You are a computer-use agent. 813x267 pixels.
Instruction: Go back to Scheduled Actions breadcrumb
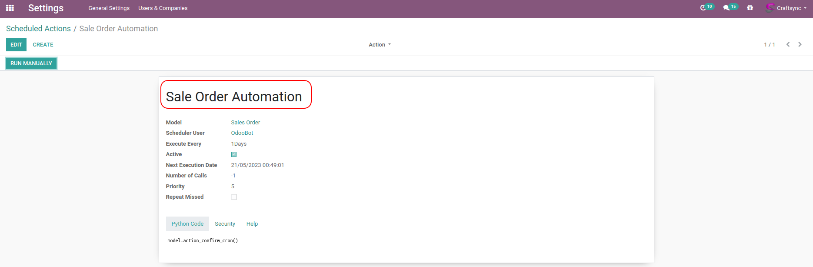(38, 29)
